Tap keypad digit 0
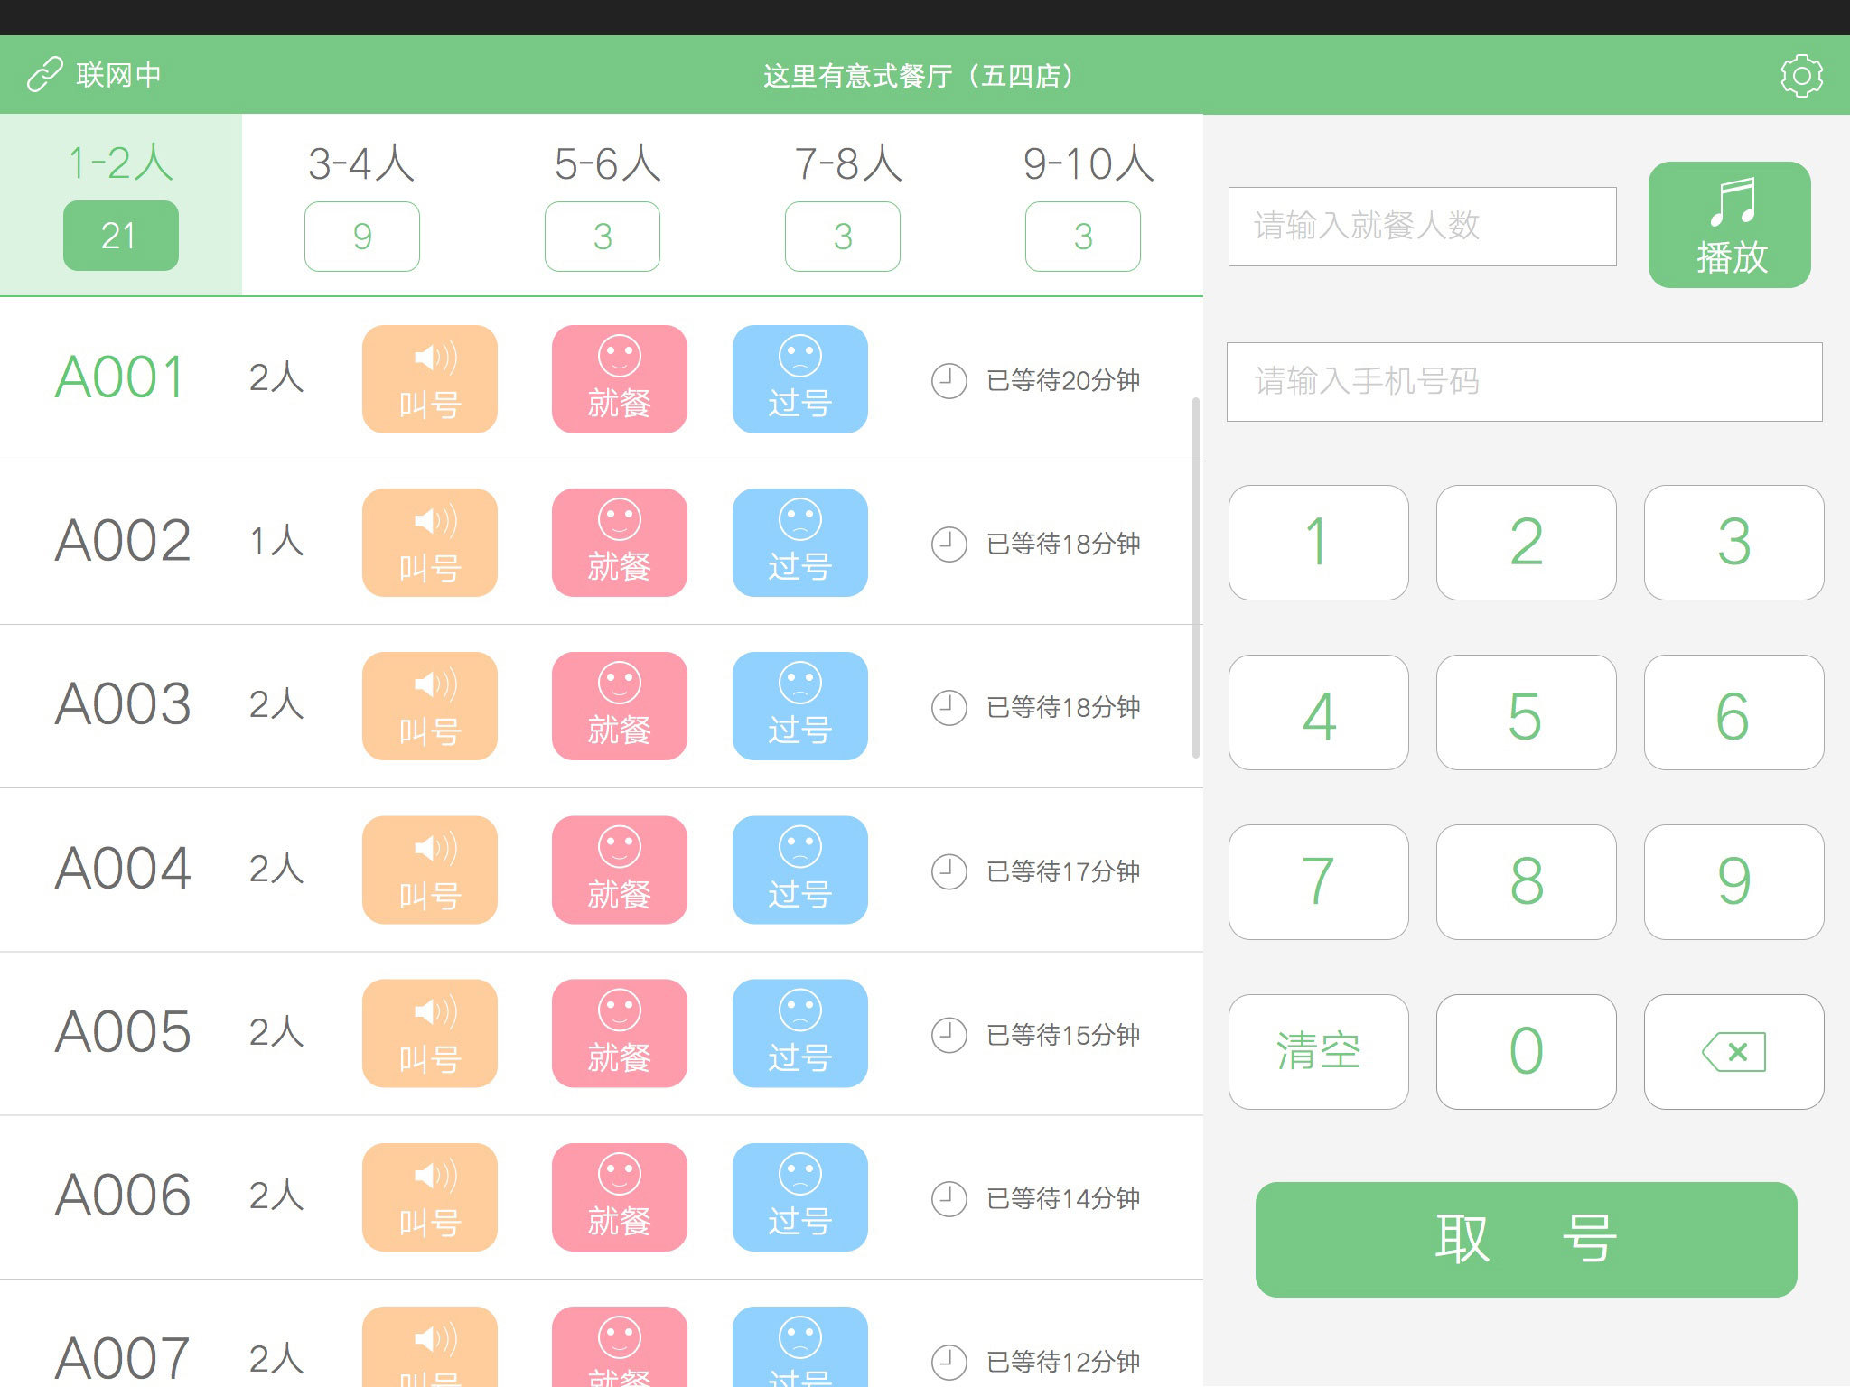This screenshot has width=1850, height=1387. point(1526,1052)
